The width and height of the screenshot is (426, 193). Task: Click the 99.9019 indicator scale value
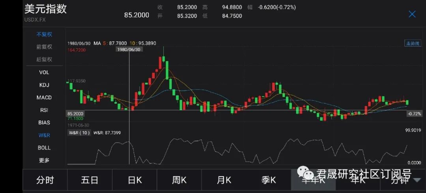click(413, 130)
